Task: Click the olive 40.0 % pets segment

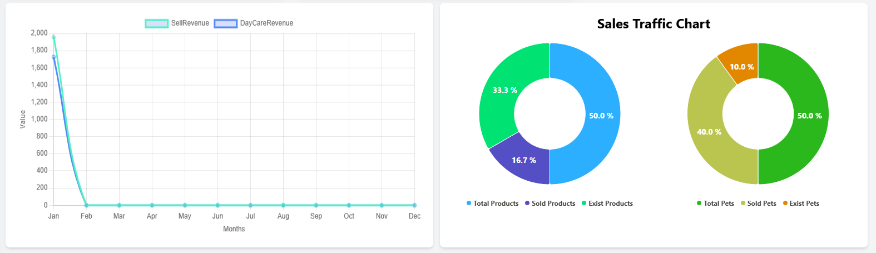Action: (x=709, y=132)
